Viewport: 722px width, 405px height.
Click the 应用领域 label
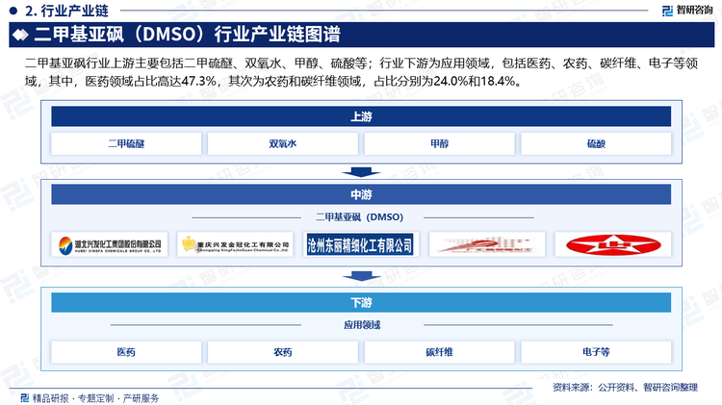point(362,325)
